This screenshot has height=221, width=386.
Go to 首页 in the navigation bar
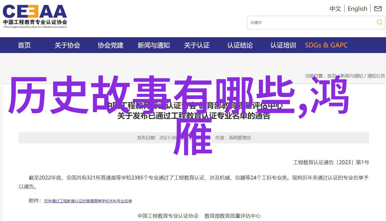tap(24, 45)
